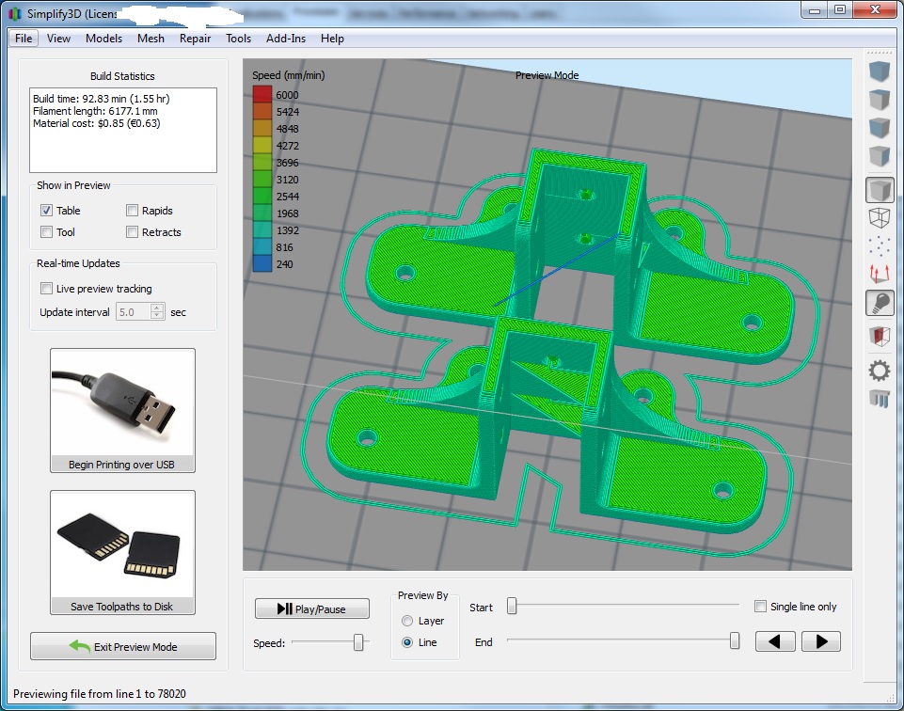The width and height of the screenshot is (904, 711).
Task: Enable the Retracts checkbox
Action: (x=132, y=232)
